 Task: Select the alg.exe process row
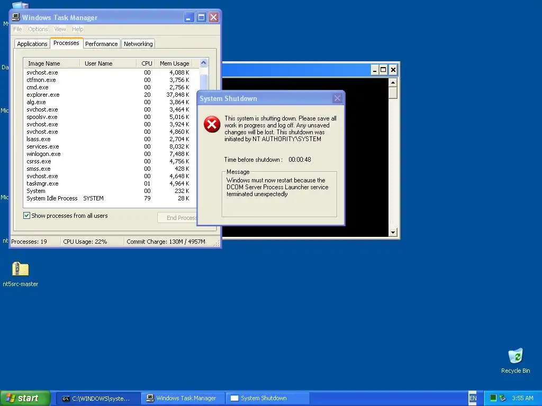pyautogui.click(x=111, y=102)
